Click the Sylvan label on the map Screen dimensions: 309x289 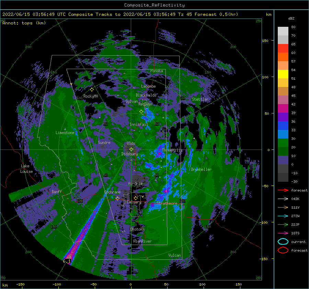click(131, 101)
